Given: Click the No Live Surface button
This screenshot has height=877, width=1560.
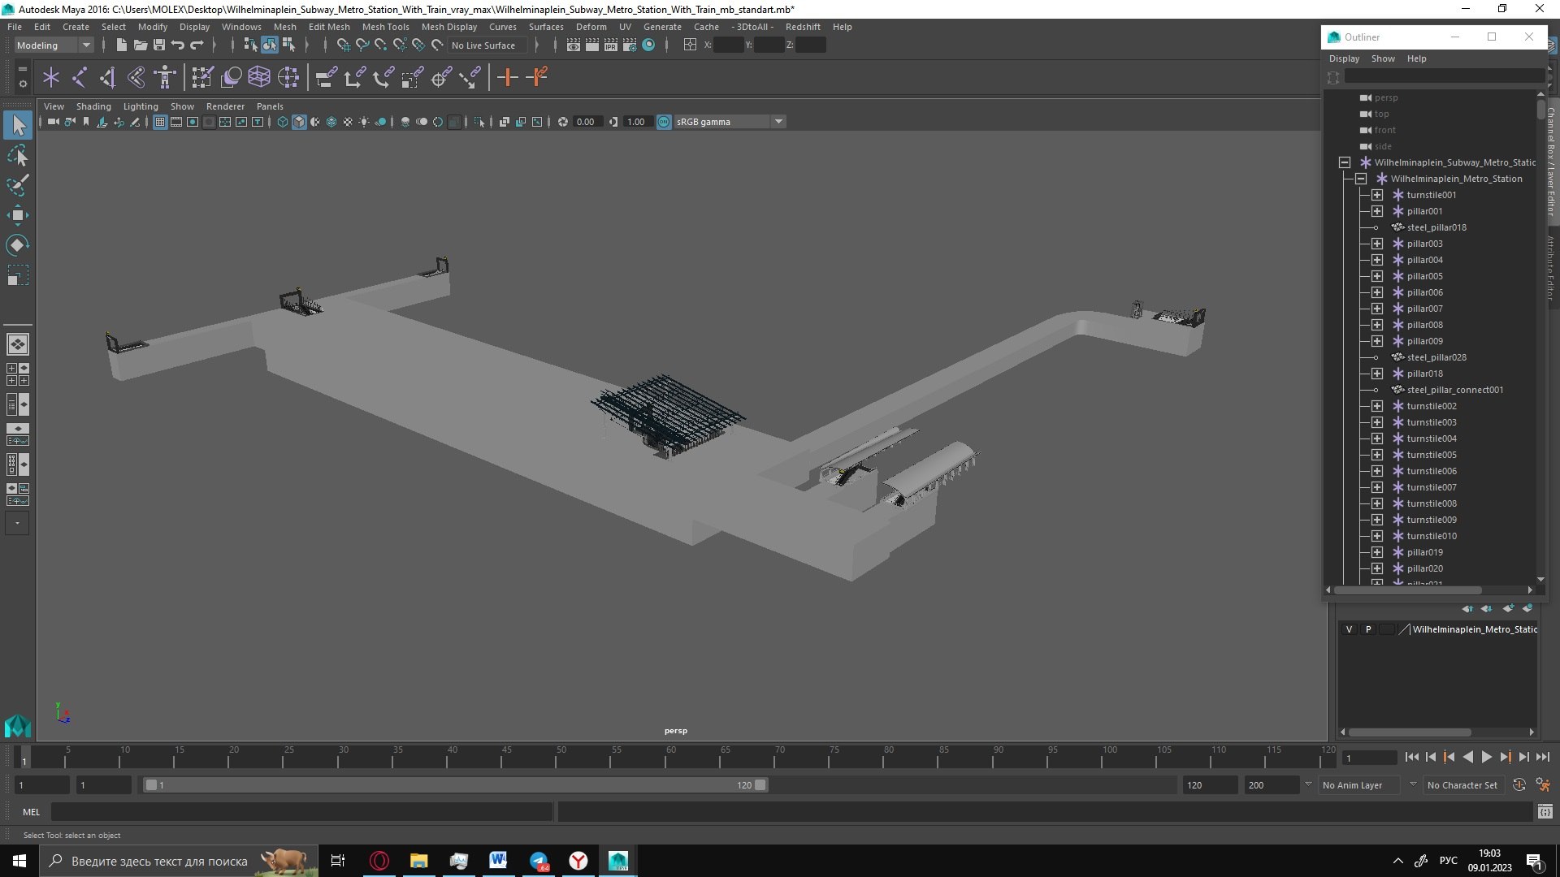Looking at the screenshot, I should (483, 45).
